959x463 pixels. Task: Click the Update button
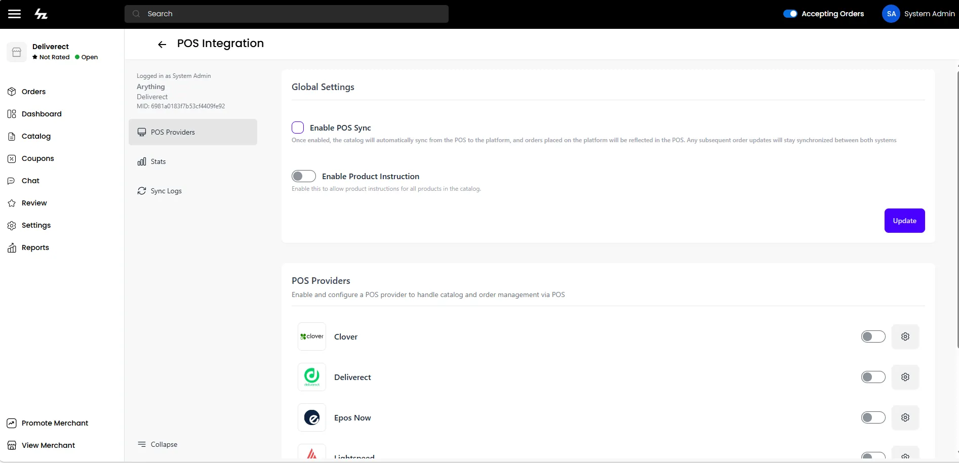[x=904, y=221]
